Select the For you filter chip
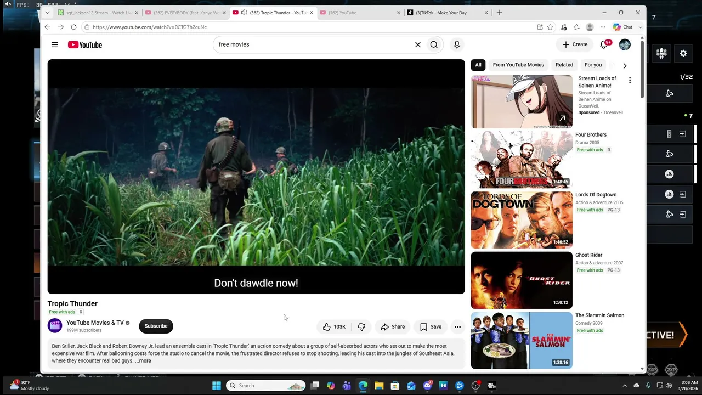This screenshot has height=395, width=702. (x=593, y=65)
